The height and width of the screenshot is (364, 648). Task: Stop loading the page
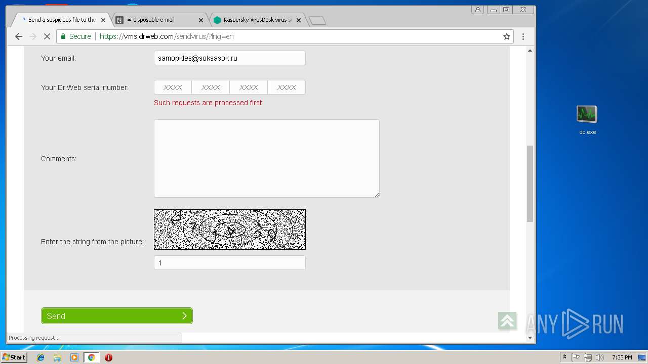(x=47, y=36)
